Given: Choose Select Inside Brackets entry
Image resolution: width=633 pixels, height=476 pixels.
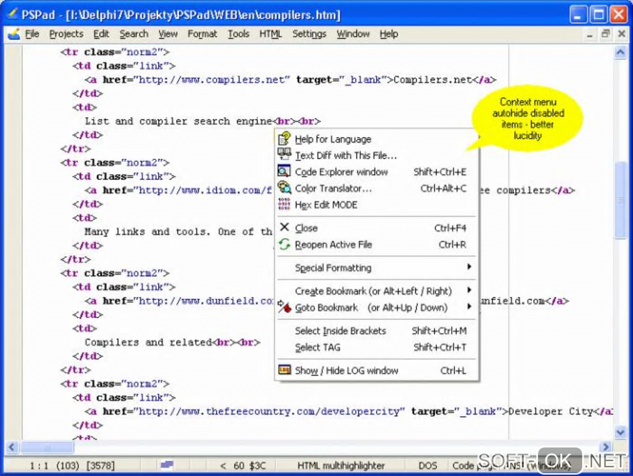Looking at the screenshot, I should pos(376,330).
